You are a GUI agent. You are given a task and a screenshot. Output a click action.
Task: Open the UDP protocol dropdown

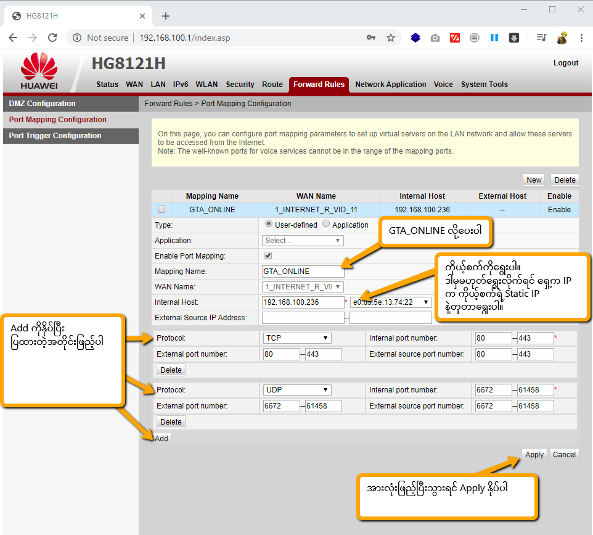pyautogui.click(x=297, y=390)
